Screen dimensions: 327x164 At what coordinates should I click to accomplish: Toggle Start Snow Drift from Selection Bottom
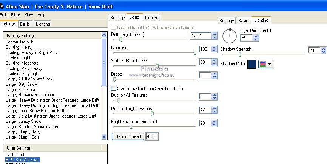click(x=113, y=88)
